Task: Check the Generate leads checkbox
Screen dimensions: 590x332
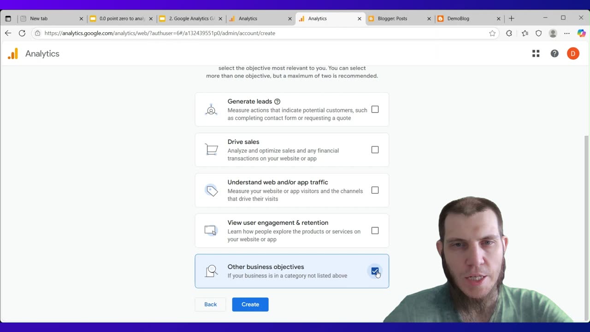Action: click(375, 109)
